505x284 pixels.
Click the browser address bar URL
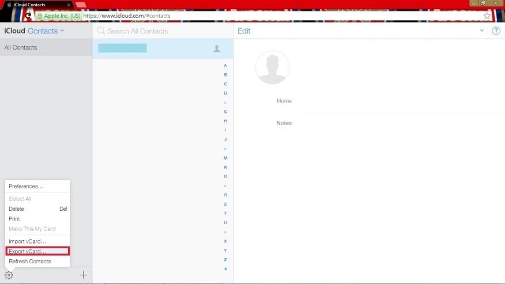[x=127, y=16]
